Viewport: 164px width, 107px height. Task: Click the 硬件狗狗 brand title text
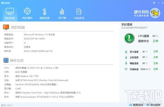(141, 12)
